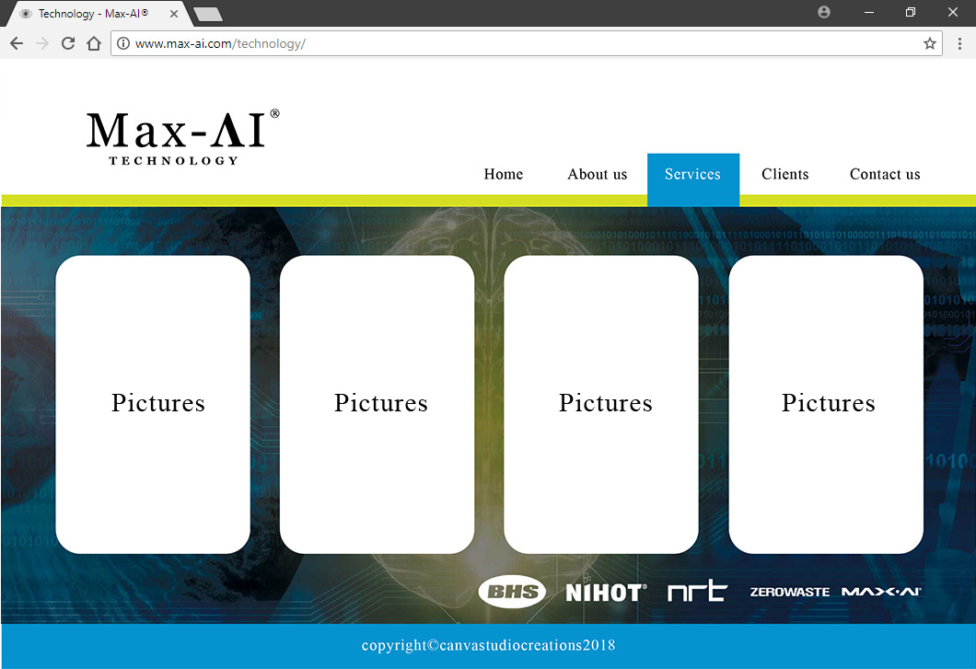Click the browser home icon
Viewport: 976px width, 669px height.
(95, 42)
